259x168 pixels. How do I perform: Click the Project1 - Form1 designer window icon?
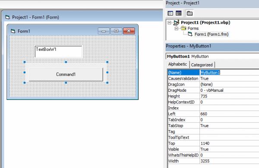(x=7, y=17)
